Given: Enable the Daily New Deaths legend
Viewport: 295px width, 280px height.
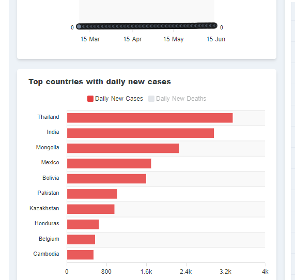Looking at the screenshot, I should (177, 99).
